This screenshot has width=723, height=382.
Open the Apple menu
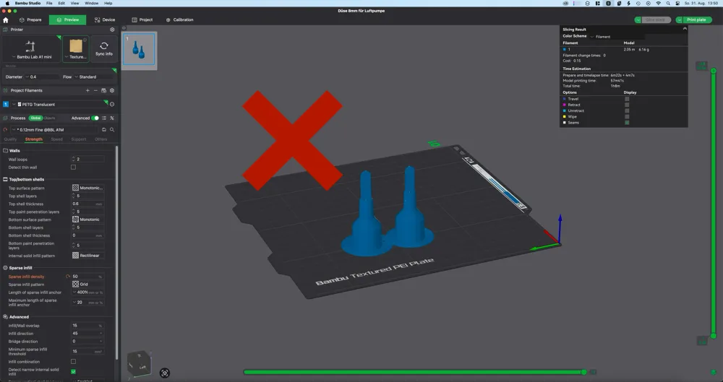pos(7,3)
